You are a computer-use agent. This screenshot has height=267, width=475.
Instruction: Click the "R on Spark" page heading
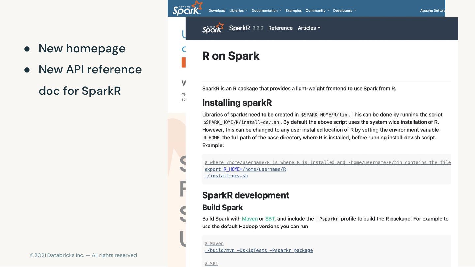[231, 56]
